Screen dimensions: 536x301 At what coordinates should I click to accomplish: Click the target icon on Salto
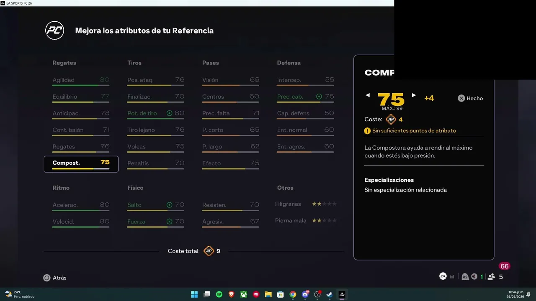tap(170, 205)
